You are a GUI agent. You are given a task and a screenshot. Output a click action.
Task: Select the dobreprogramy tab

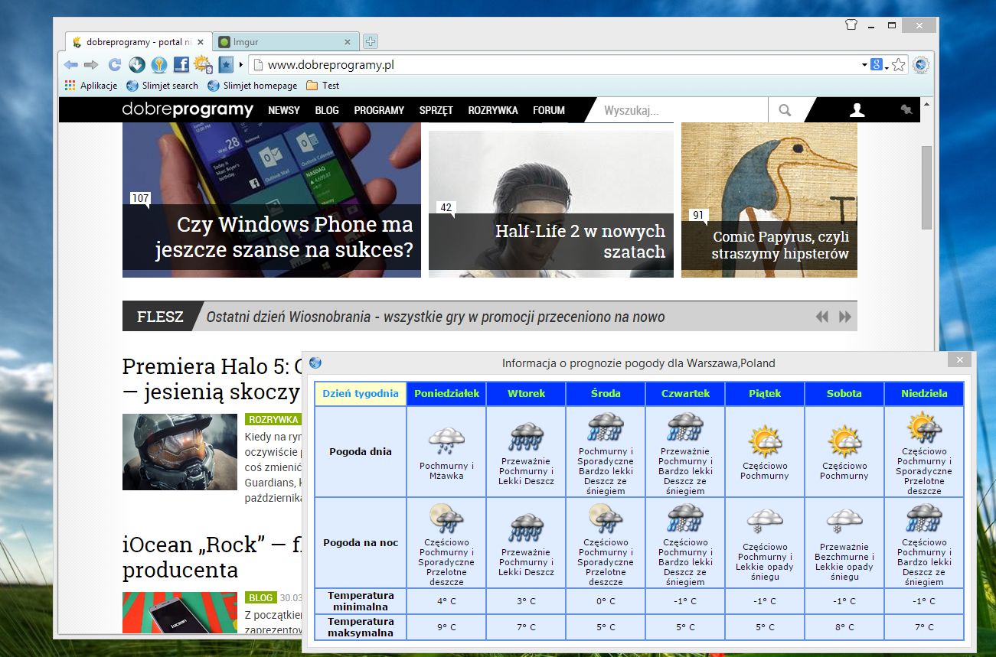click(138, 42)
